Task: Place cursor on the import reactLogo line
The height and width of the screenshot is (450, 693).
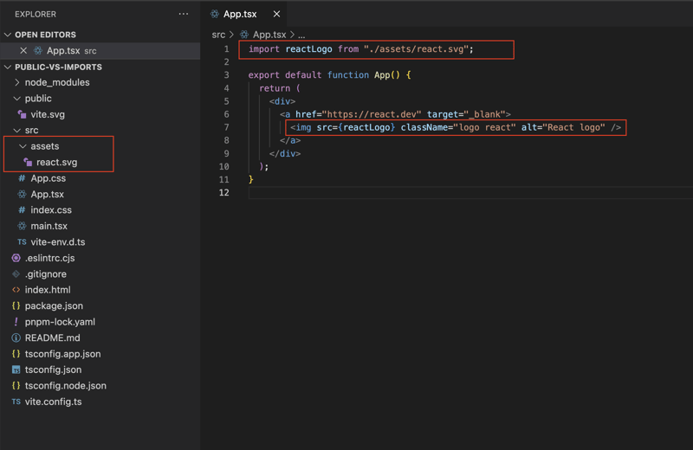Action: tap(360, 49)
